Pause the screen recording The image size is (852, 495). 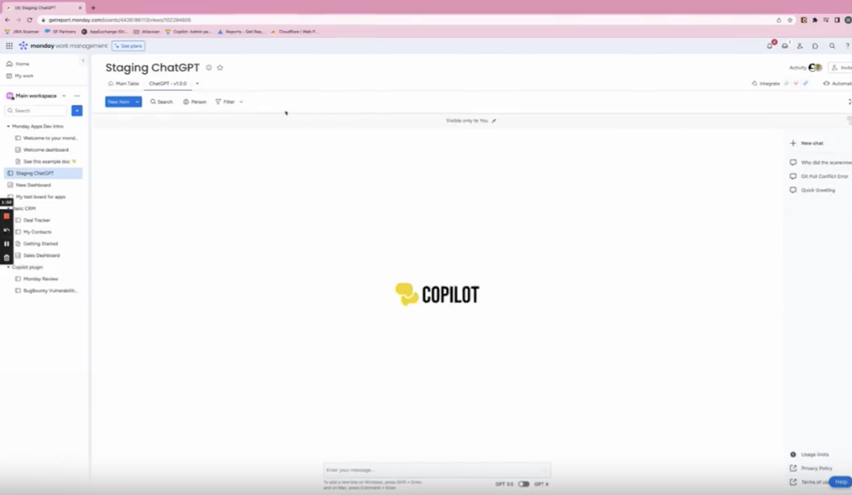(6, 244)
